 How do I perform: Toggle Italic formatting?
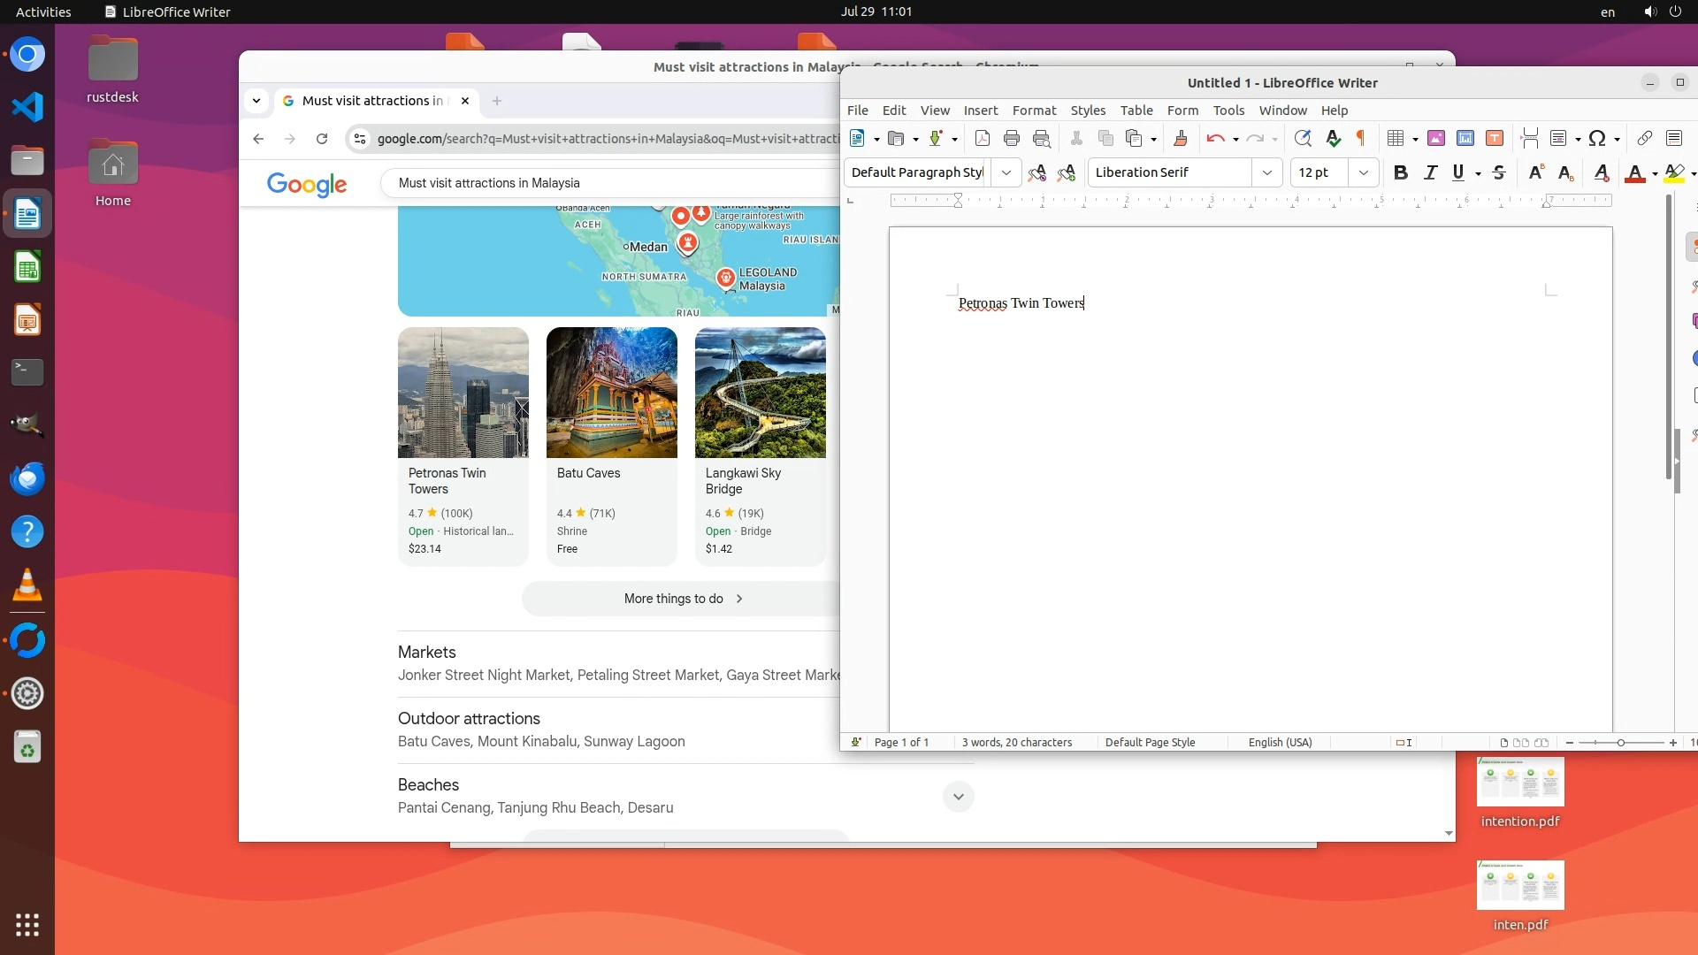pos(1430,172)
